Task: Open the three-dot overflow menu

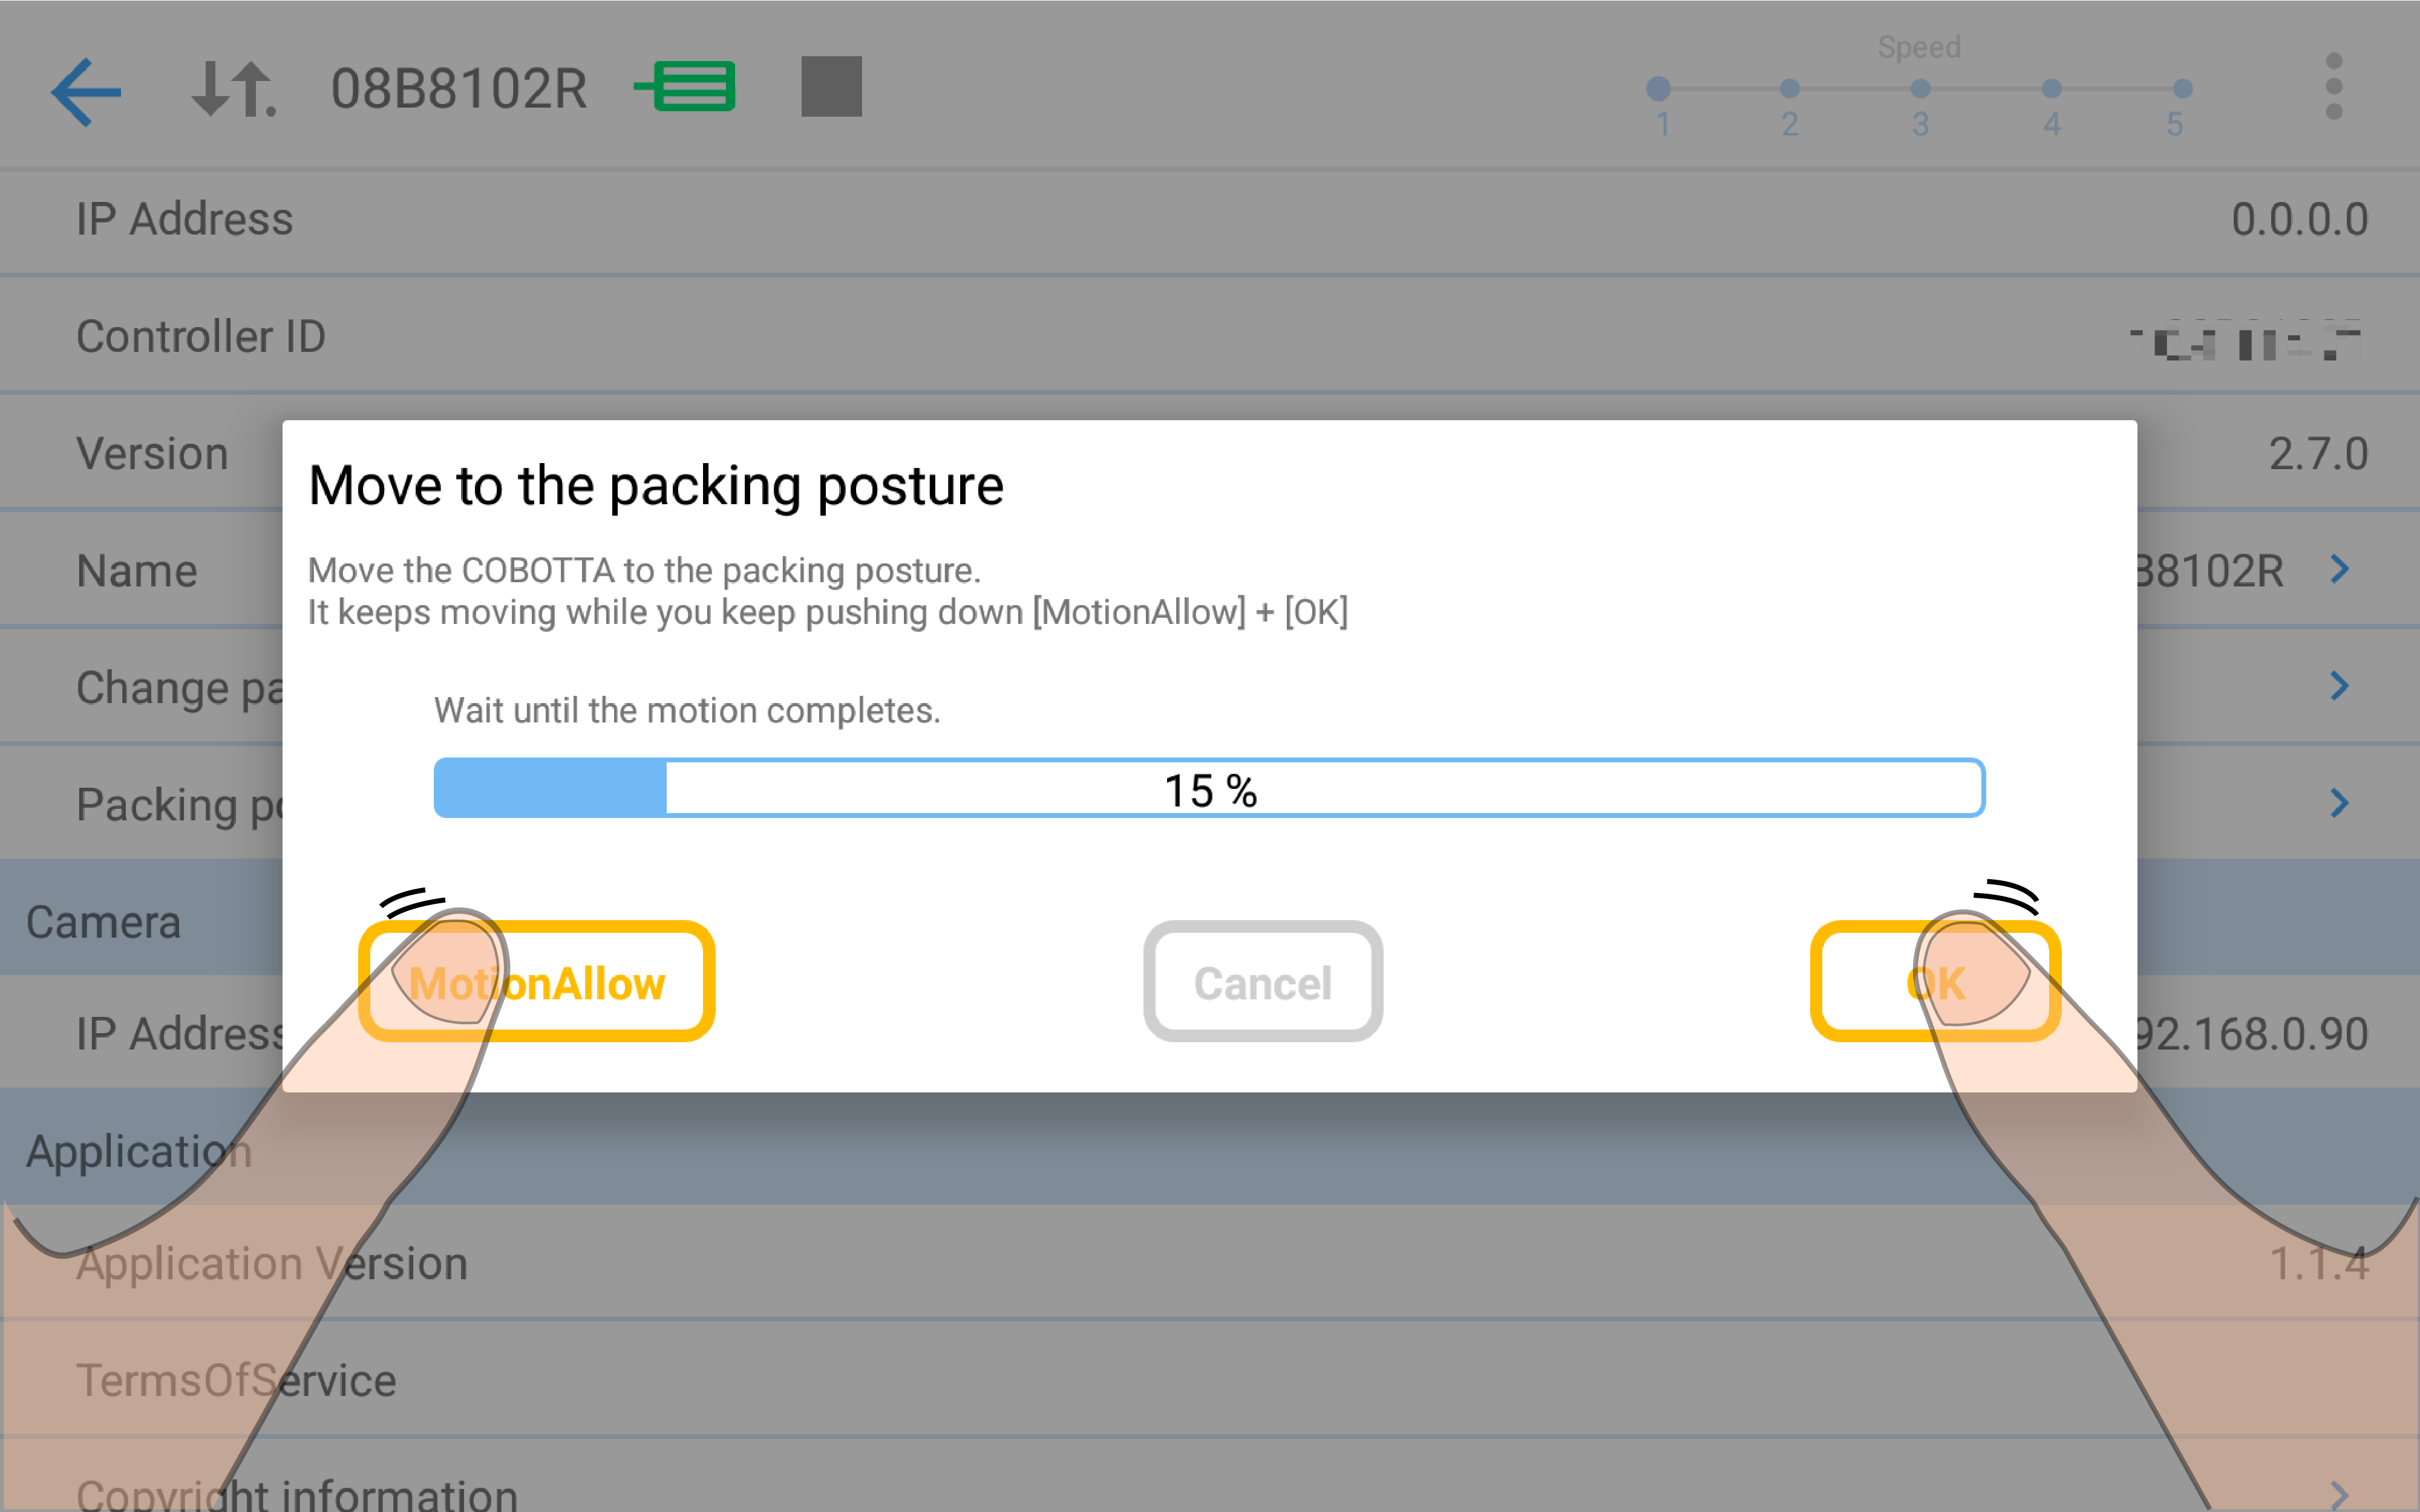Action: [2334, 87]
